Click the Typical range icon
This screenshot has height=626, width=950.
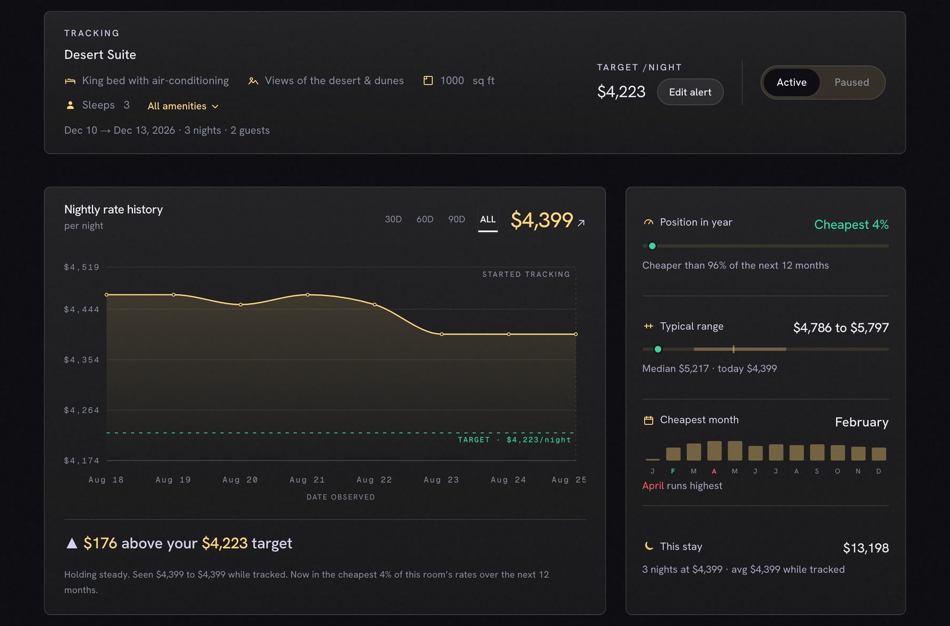click(x=648, y=326)
